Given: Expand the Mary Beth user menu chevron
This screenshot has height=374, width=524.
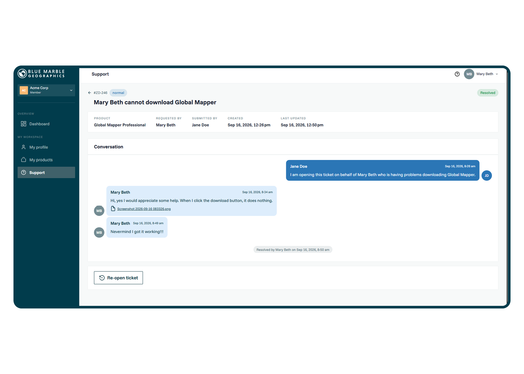Looking at the screenshot, I should pyautogui.click(x=497, y=74).
